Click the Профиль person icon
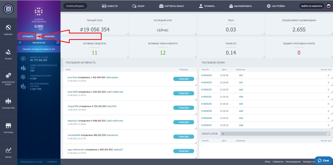Screen dimensions: 333x165 (201, 6)
